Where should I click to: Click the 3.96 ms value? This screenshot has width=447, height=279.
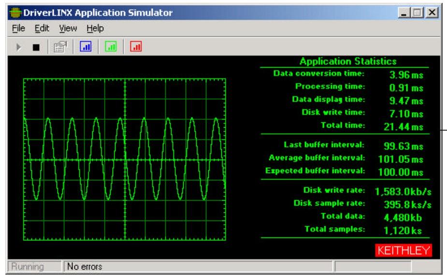406,75
